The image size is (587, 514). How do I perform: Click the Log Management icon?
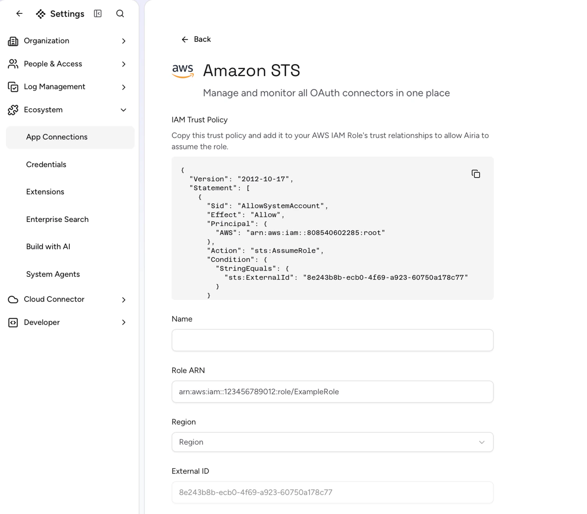(x=13, y=87)
